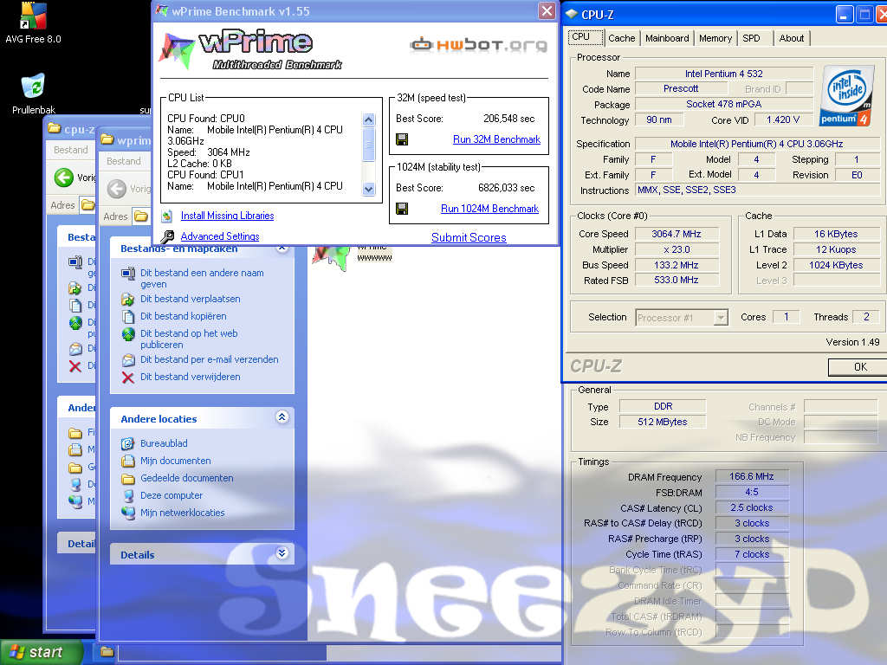Click the Advanced Settings wrench icon
The width and height of the screenshot is (887, 665).
[167, 236]
